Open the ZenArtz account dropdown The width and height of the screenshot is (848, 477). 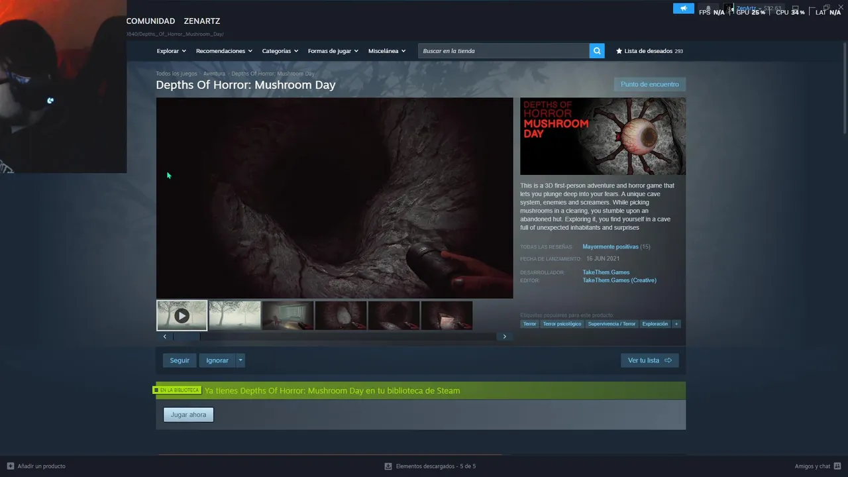click(759, 9)
